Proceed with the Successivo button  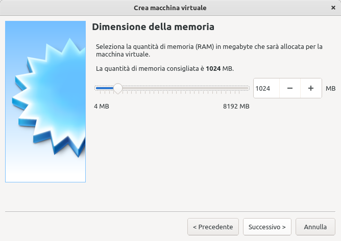point(267,227)
